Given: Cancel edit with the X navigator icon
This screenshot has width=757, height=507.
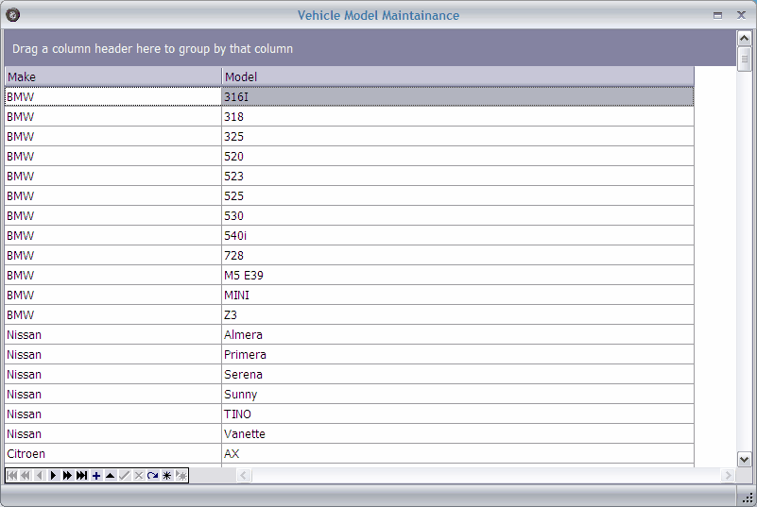Looking at the screenshot, I should click(139, 476).
